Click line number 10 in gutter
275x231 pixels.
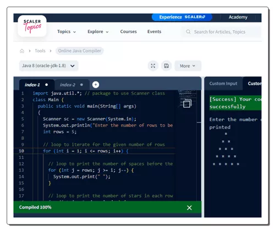point(21,151)
